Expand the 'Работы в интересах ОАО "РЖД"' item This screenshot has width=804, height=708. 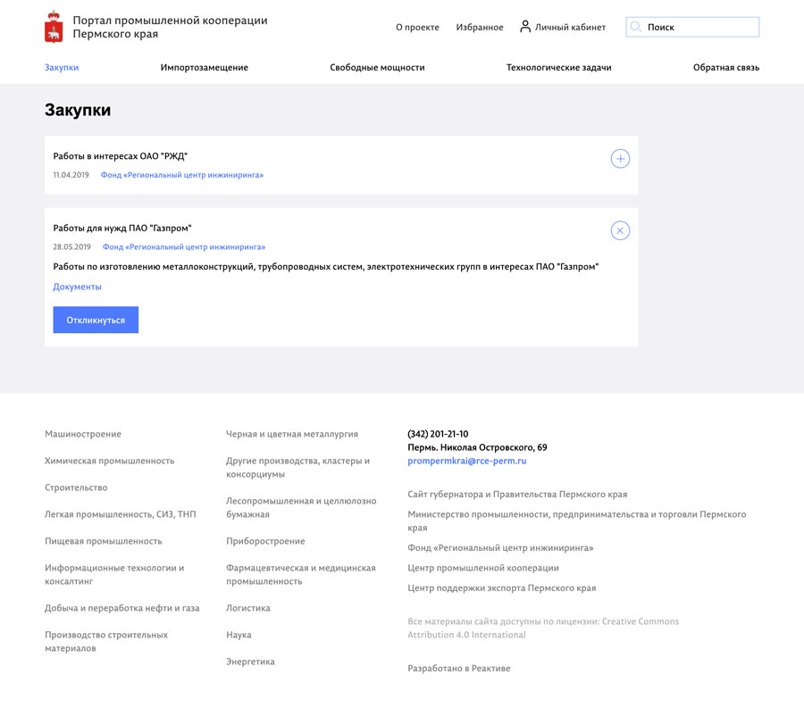[620, 159]
